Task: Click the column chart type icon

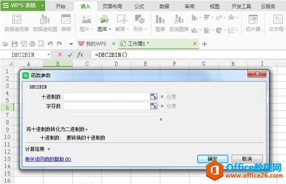Action: coord(195,18)
